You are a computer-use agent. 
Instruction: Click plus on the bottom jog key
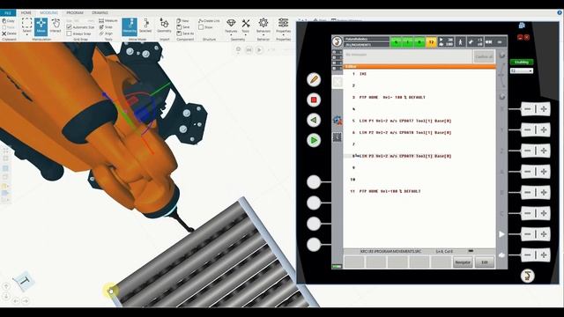(x=544, y=254)
